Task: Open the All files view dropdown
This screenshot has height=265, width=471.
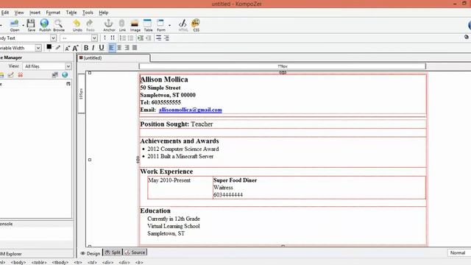Action: pos(47,66)
